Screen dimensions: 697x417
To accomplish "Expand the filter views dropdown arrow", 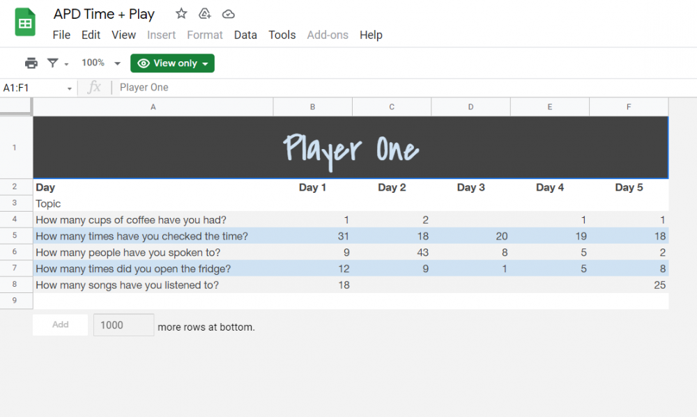I will coord(66,64).
